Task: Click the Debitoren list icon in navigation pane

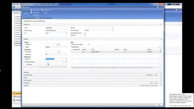Action: [15, 35]
